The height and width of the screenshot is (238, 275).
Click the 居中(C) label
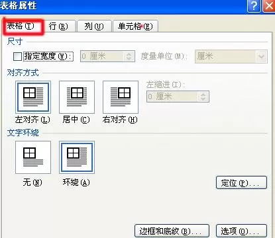coord(76,120)
